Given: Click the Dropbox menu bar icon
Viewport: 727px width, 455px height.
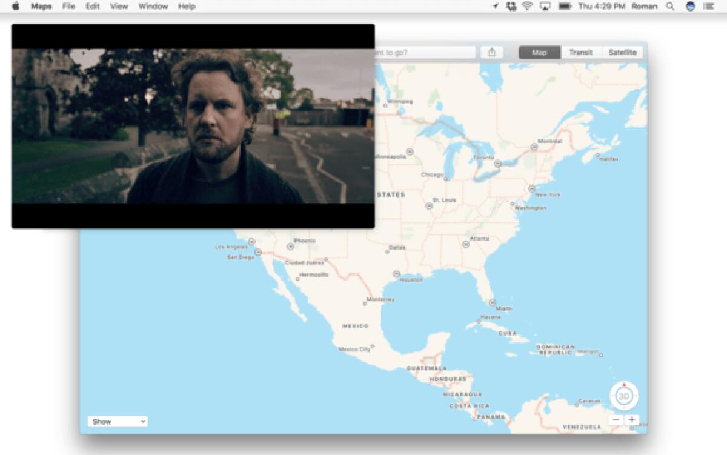Looking at the screenshot, I should [x=511, y=6].
